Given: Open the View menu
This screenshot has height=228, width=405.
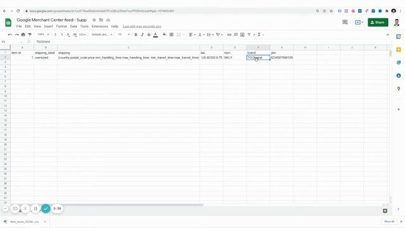Looking at the screenshot, I should point(37,27).
